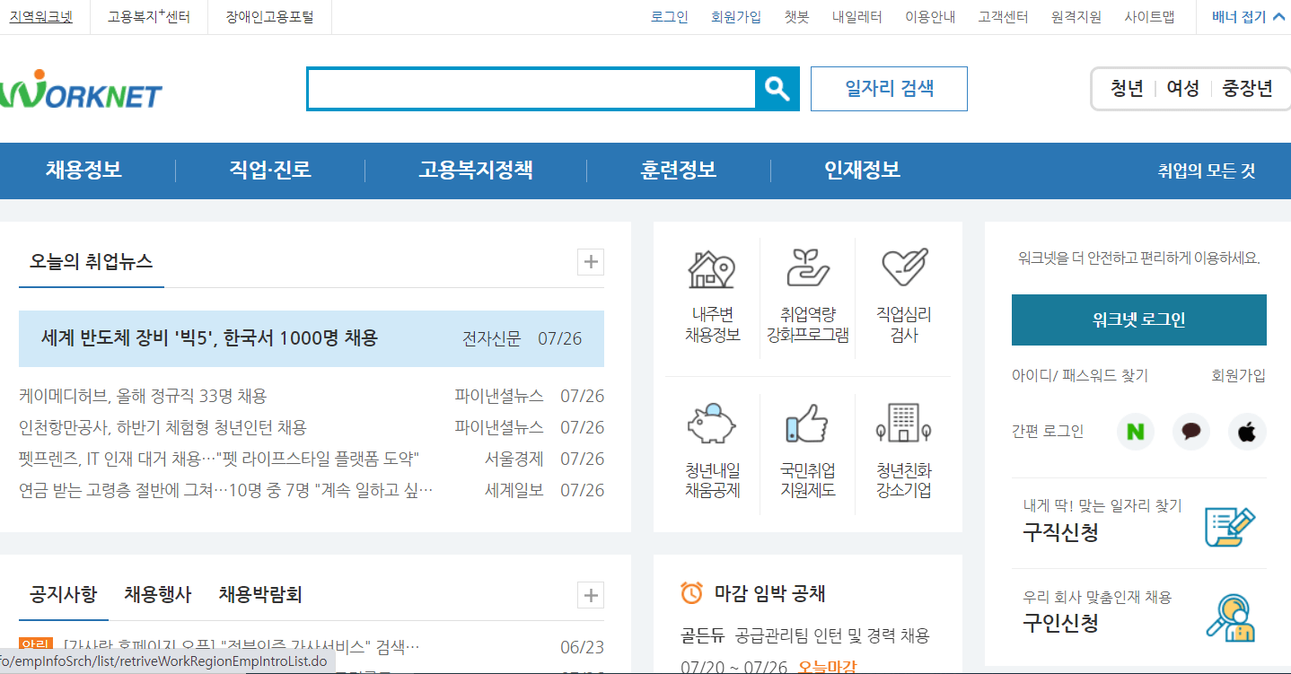Log in with the Kakao icon
Screen dimensions: 1291x674
(1190, 432)
